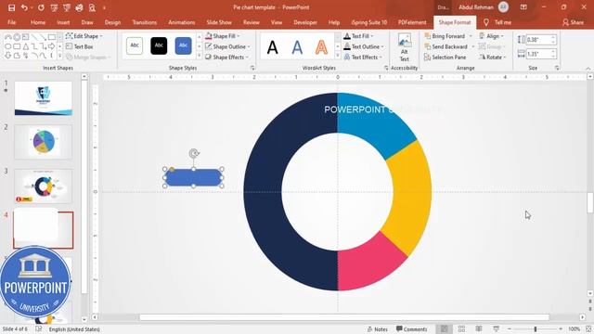This screenshot has width=594, height=334.
Task: Select the right arrow shape in gallery
Action: click(52, 46)
